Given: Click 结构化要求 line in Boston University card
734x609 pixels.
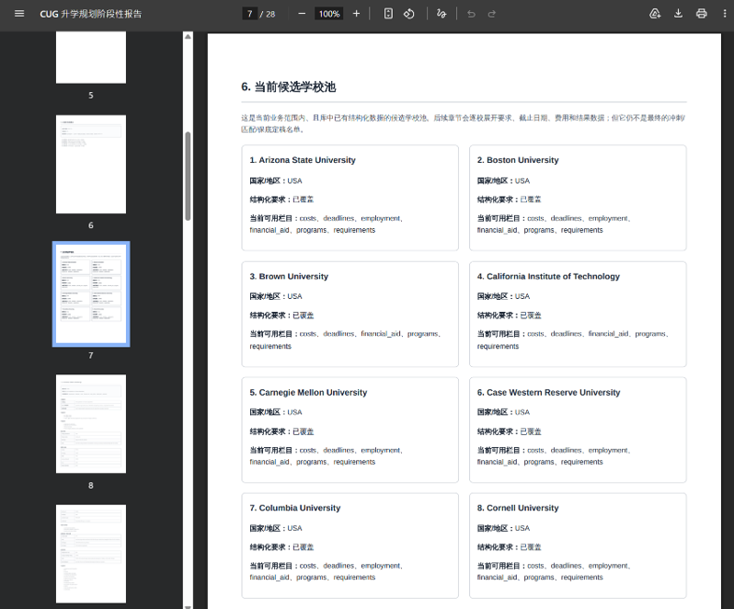Looking at the screenshot, I should [509, 200].
